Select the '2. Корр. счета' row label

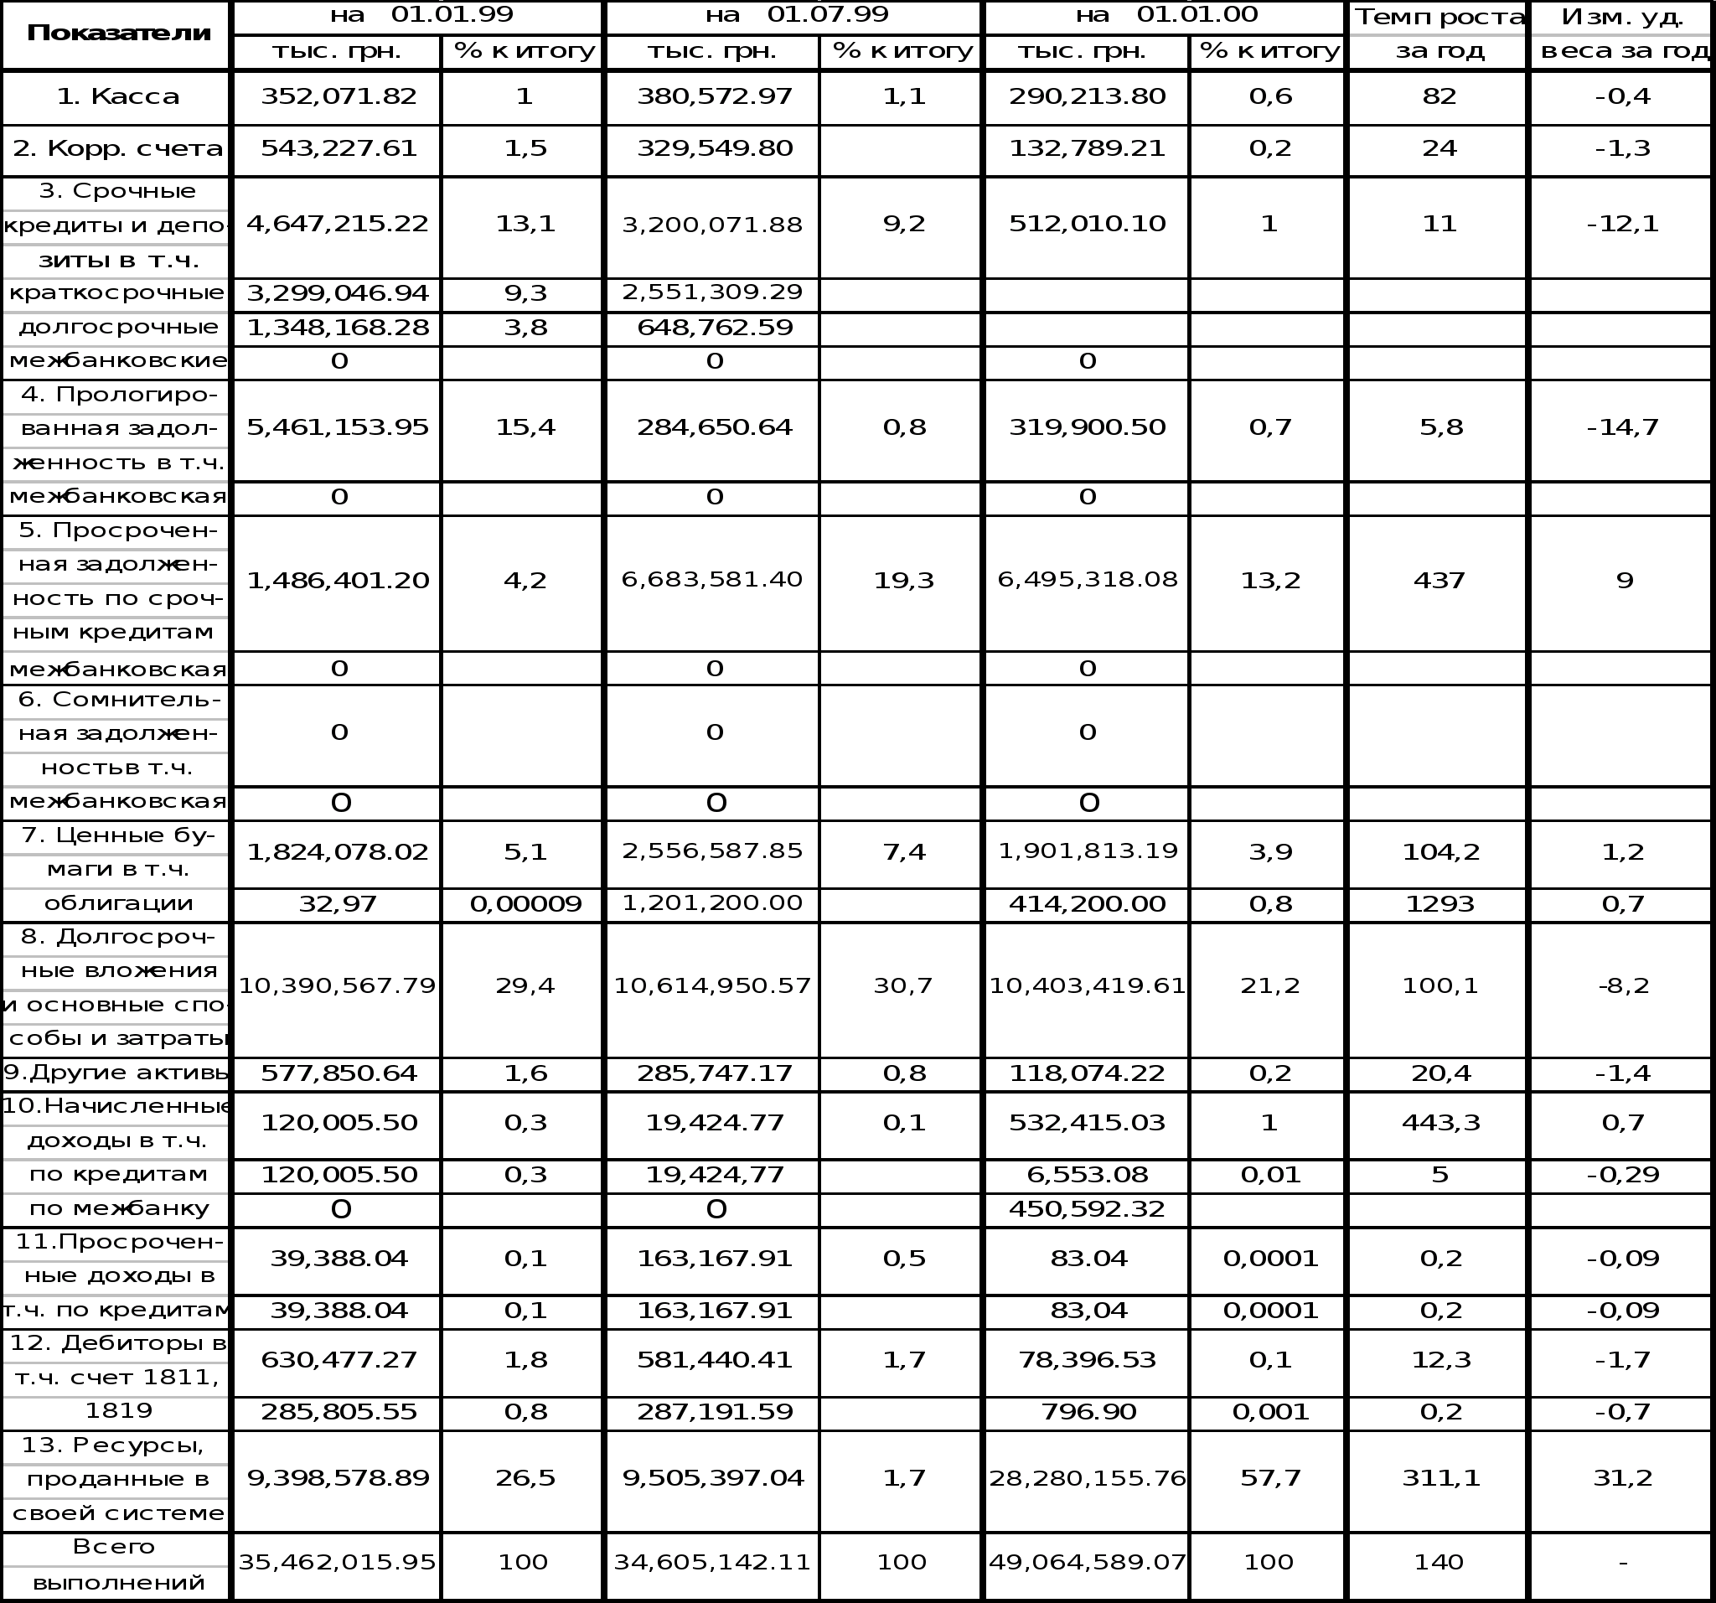[117, 148]
